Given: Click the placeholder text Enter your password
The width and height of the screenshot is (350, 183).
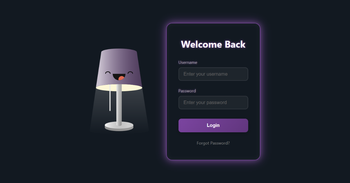Looking at the screenshot, I should click(x=205, y=103).
